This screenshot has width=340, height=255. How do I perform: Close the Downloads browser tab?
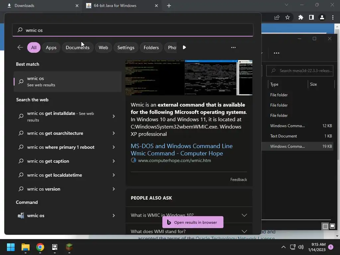(x=77, y=6)
